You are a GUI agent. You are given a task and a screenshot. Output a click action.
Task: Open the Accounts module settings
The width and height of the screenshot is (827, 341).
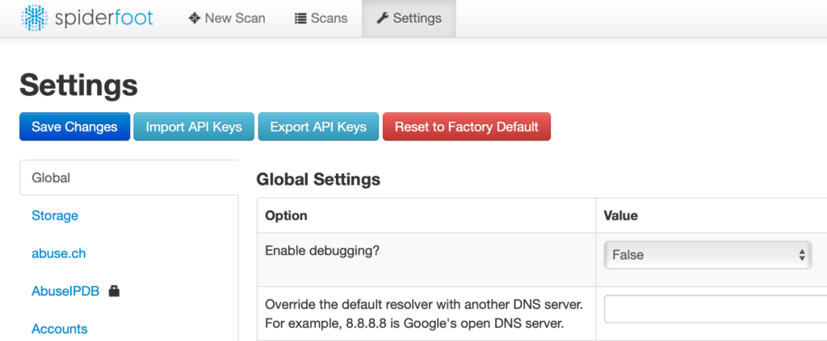click(x=59, y=329)
